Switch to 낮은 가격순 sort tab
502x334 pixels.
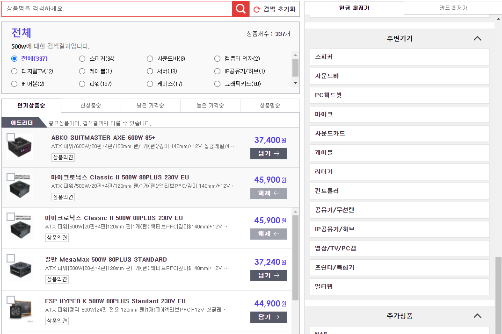click(151, 106)
